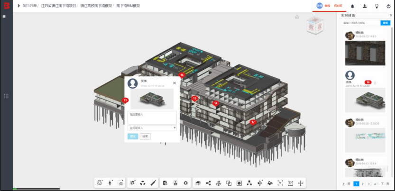Click the reset view box icon
The width and height of the screenshot is (395, 191).
(x=290, y=183)
